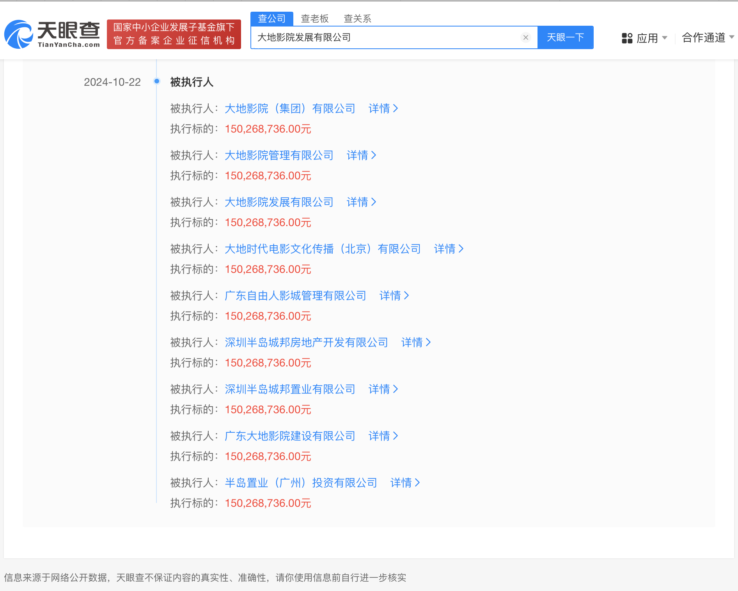Open 详情 for 大地影院（集团）有限公司
The height and width of the screenshot is (591, 738).
point(383,108)
